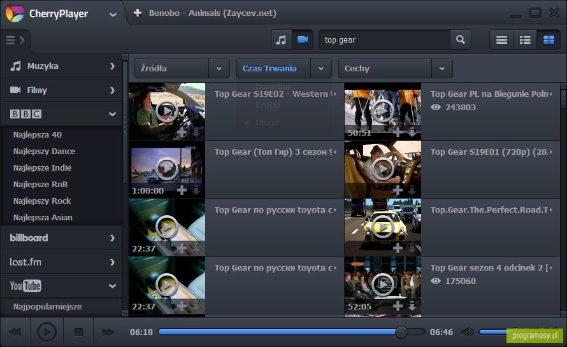
Task: Select the 'Bonobo - Animals (Zaycev.net)' tab
Action: coord(213,13)
